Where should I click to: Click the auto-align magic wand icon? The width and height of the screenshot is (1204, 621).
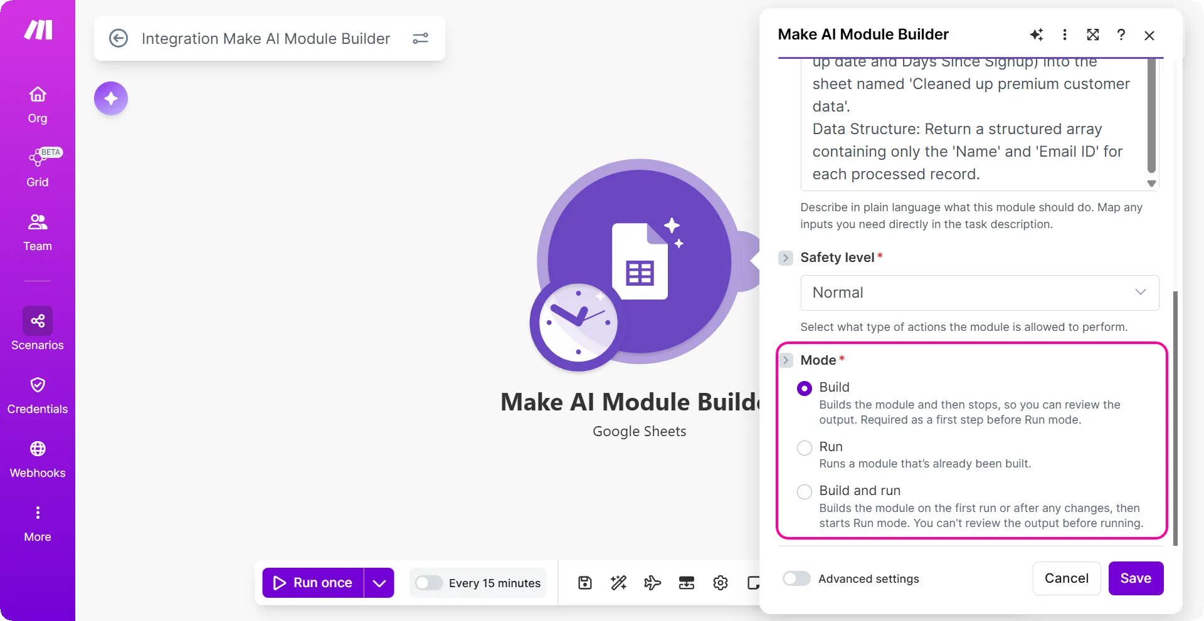click(619, 583)
